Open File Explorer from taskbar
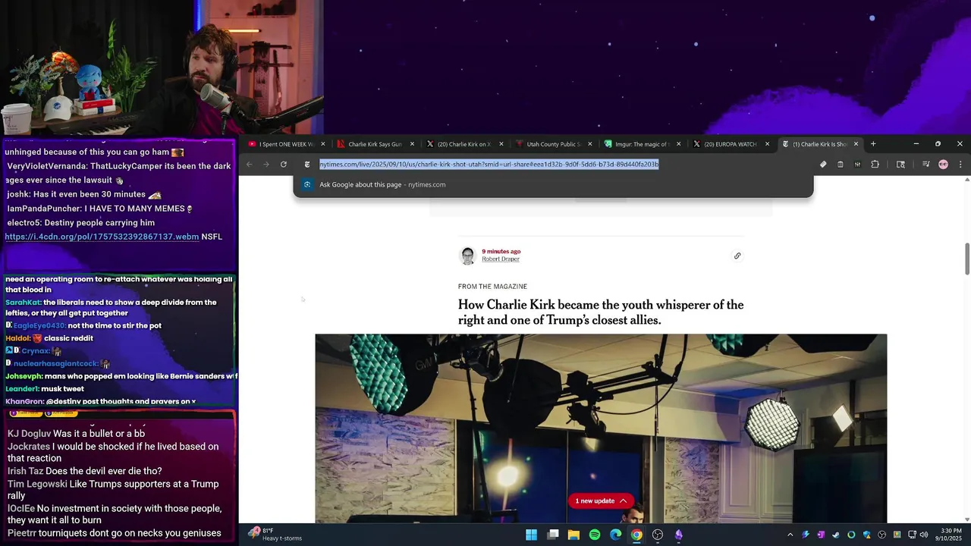 tap(573, 535)
